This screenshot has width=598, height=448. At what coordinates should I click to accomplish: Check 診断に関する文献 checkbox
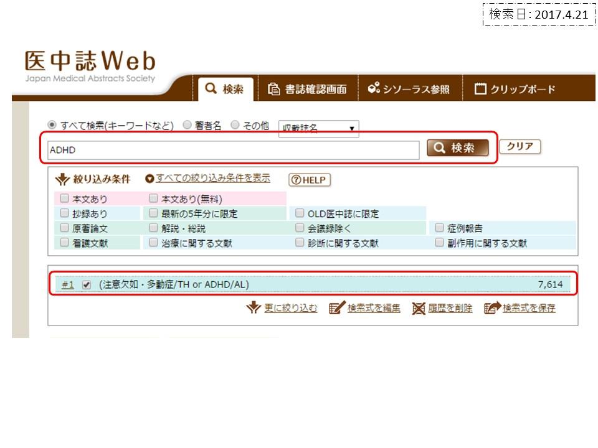pos(300,242)
